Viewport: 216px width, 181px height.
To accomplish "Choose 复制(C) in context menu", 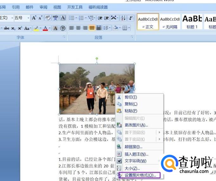I will 139,104.
